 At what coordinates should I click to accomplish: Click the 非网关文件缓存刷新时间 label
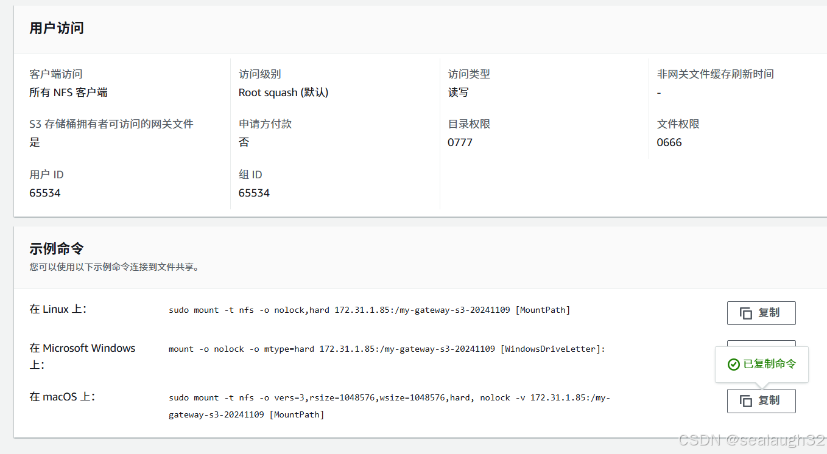coord(716,74)
